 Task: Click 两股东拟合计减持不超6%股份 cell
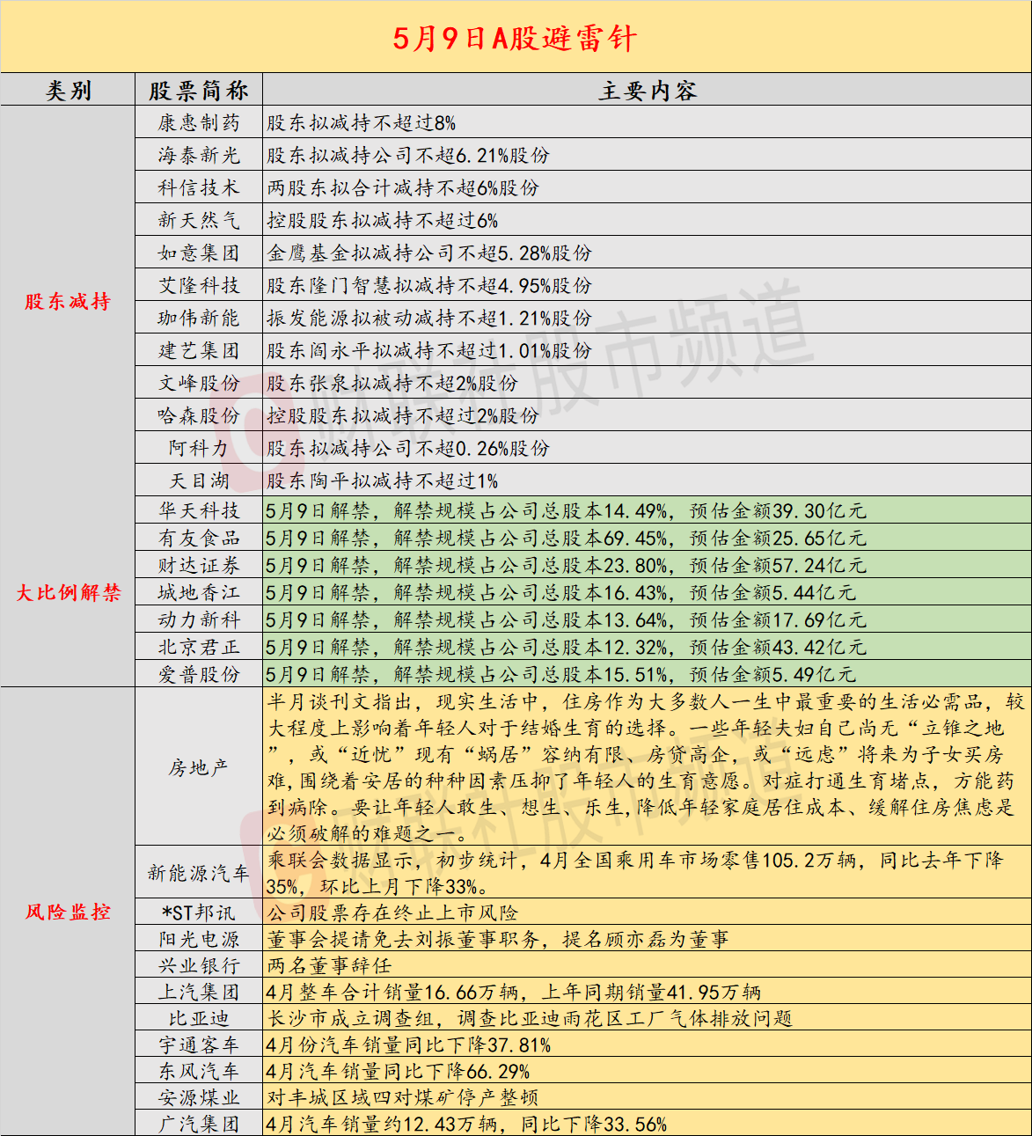coord(647,187)
